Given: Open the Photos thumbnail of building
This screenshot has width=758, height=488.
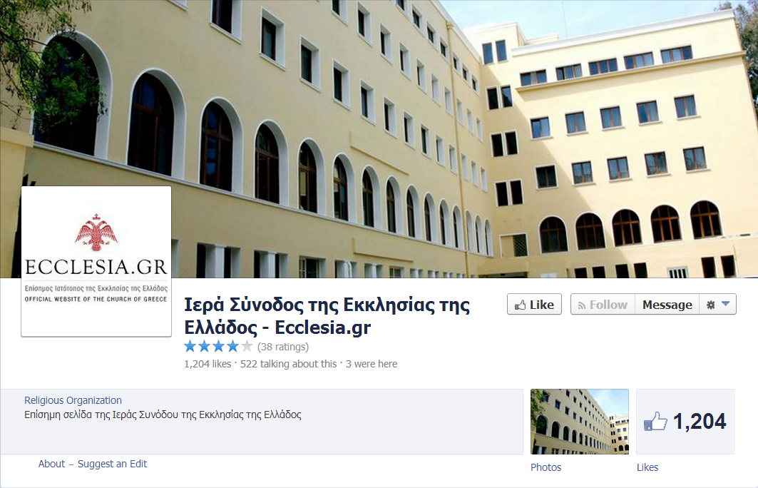Looking at the screenshot, I should (580, 422).
